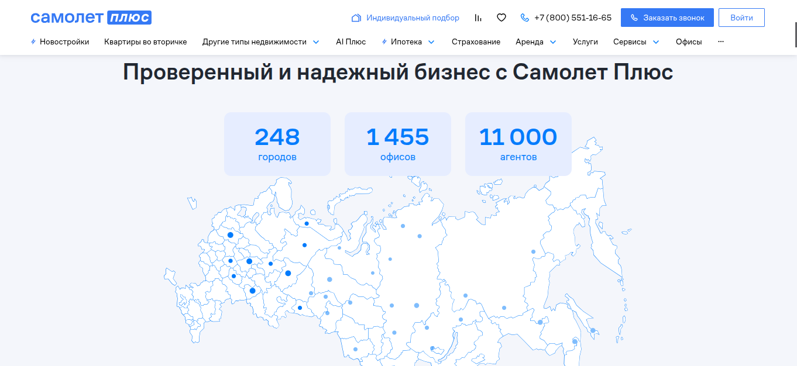Open the comparison bars icon

point(478,18)
